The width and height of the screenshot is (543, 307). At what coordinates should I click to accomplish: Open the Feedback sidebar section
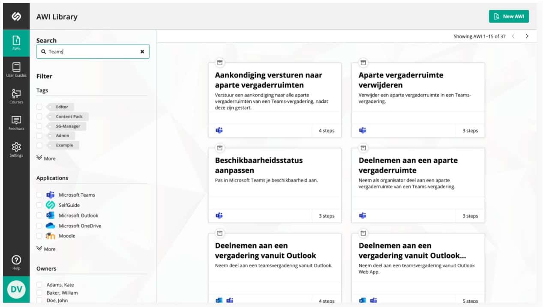[16, 123]
